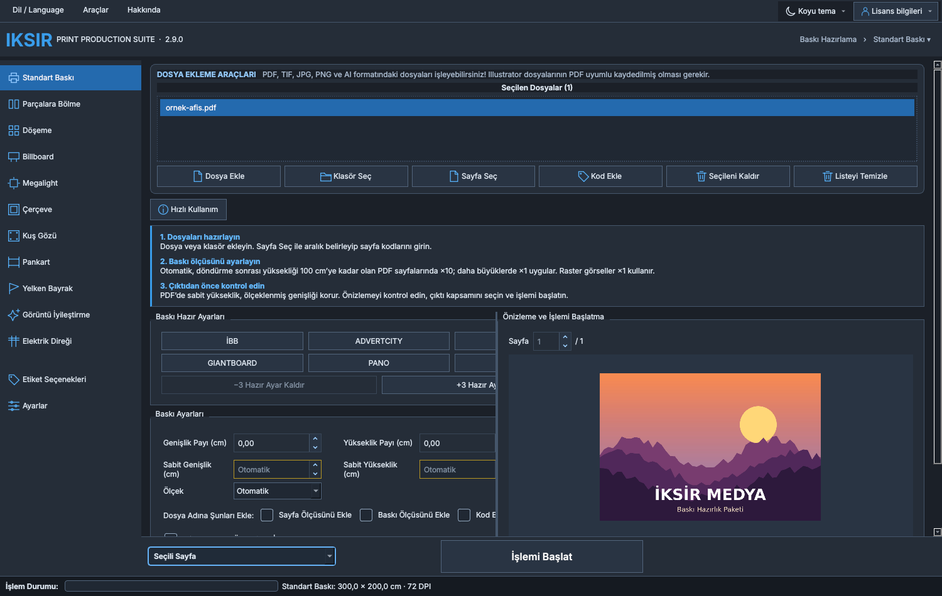Image resolution: width=942 pixels, height=596 pixels.
Task: Apply the İBB print preset
Action: [x=232, y=341]
